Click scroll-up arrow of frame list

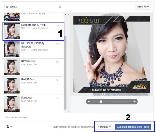point(65,15)
